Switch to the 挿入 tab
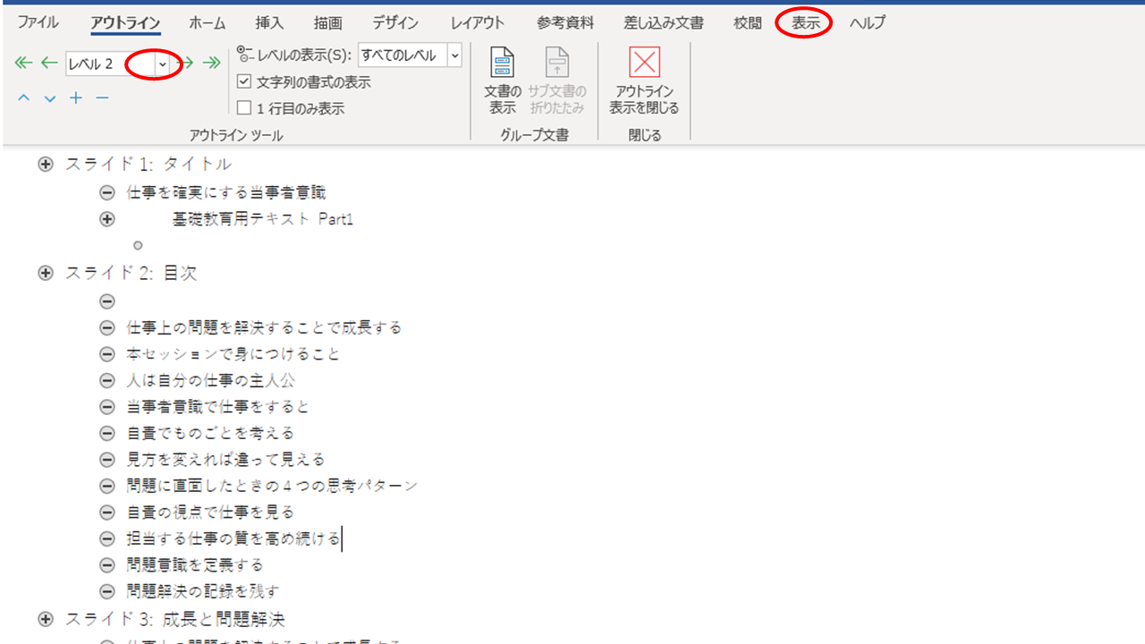 point(269,23)
